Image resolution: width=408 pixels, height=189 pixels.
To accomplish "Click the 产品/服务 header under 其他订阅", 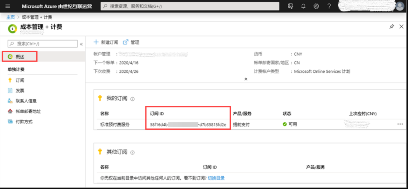I will 315,167.
